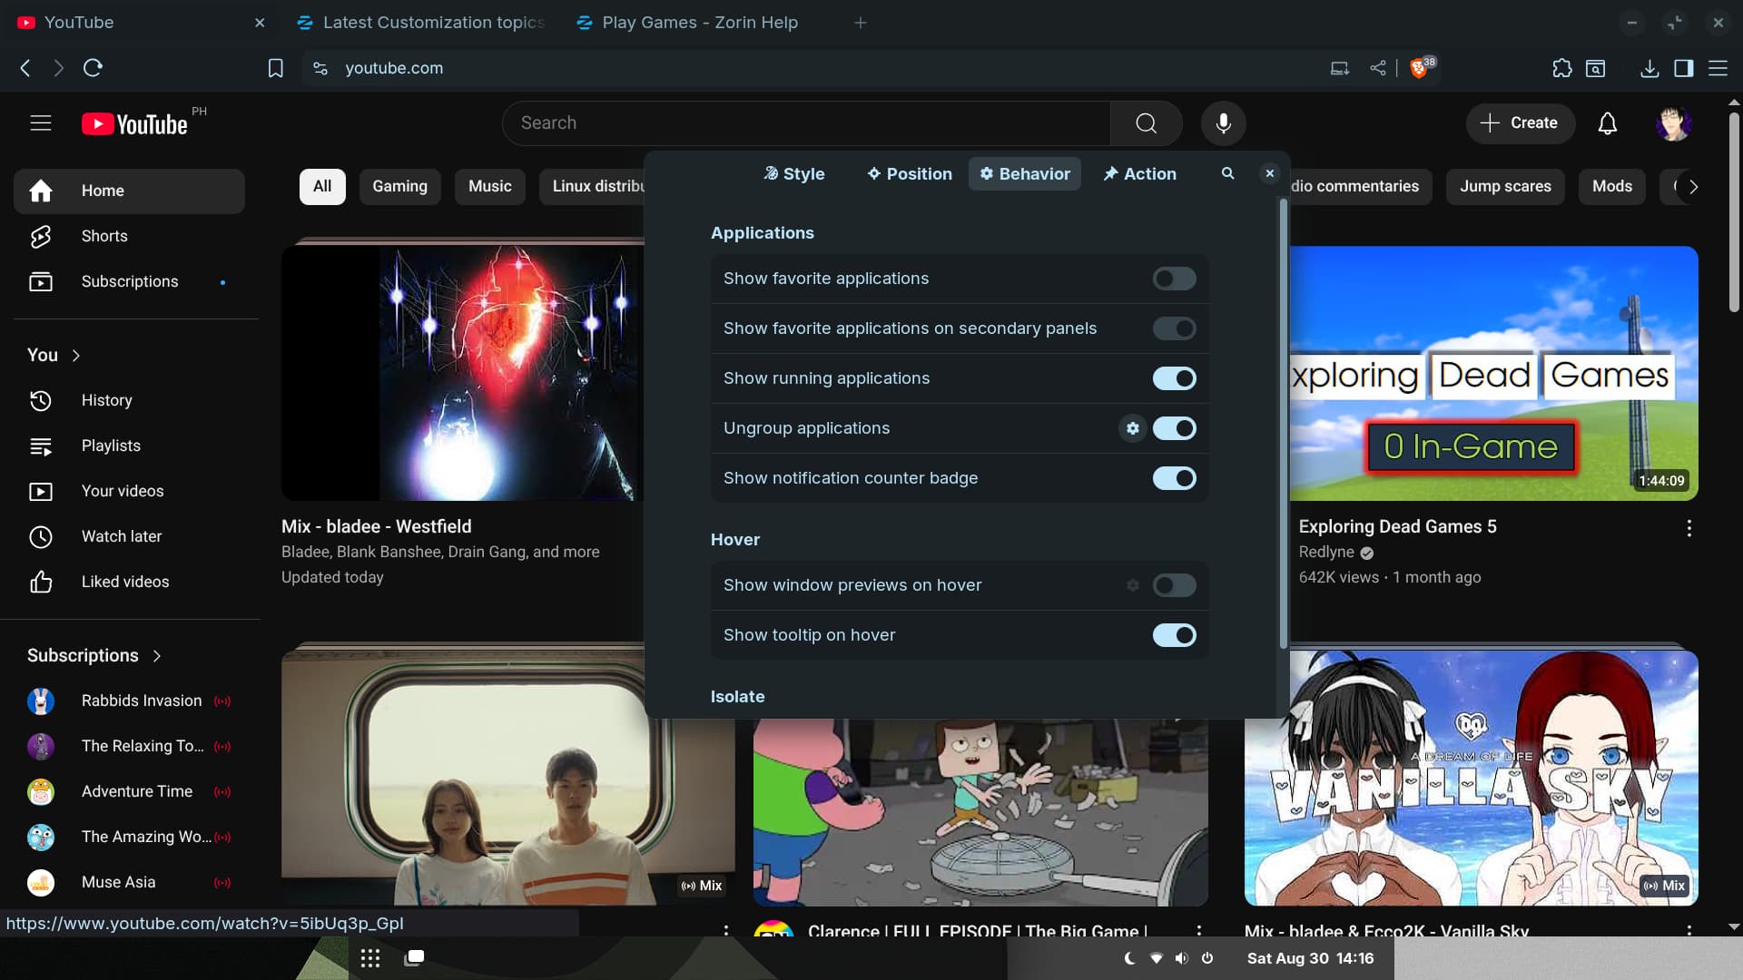Screen dimensions: 1743x980
Task: Switch to the Position tab
Action: (910, 173)
